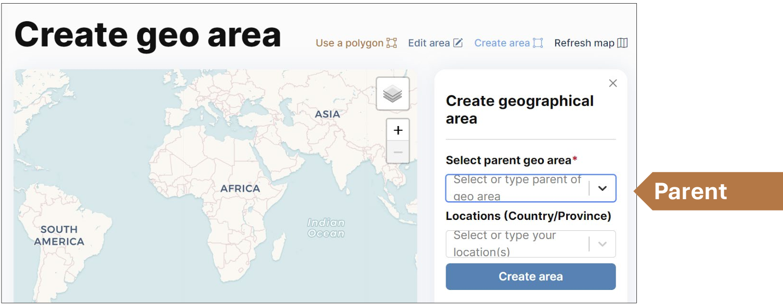
Task: Select the Use a polygon text link
Action: 349,43
